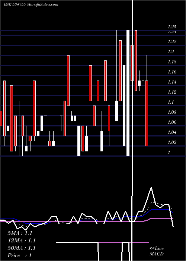Click the 1.06 price axis label
The width and height of the screenshot is (186, 261).
click(x=172, y=122)
